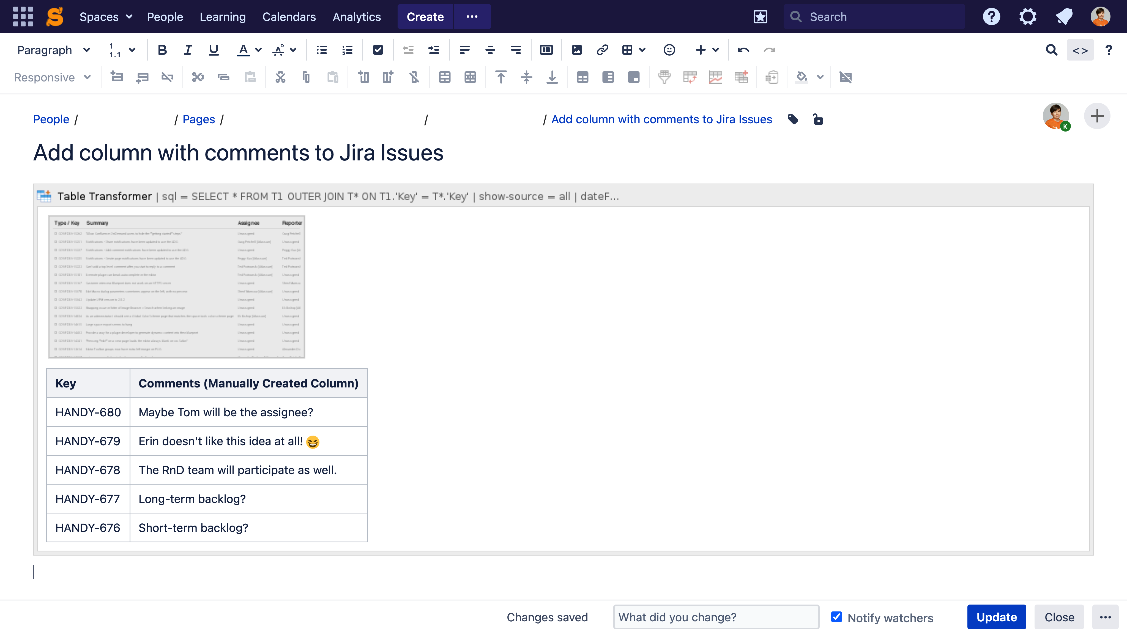The image size is (1127, 634).
Task: Open Learning in top navigation
Action: point(223,17)
